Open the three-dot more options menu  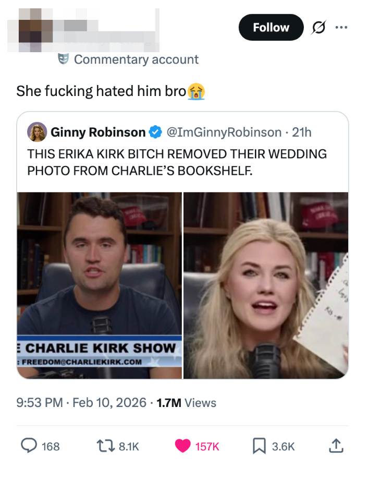(x=341, y=27)
